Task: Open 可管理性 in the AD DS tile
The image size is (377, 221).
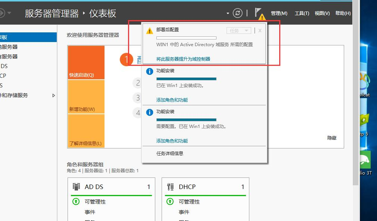Action: pos(95,202)
